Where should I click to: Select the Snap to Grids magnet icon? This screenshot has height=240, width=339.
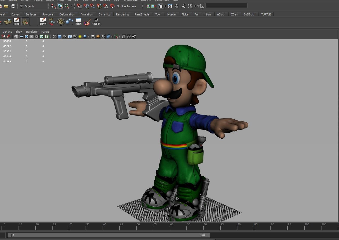tap(79, 6)
